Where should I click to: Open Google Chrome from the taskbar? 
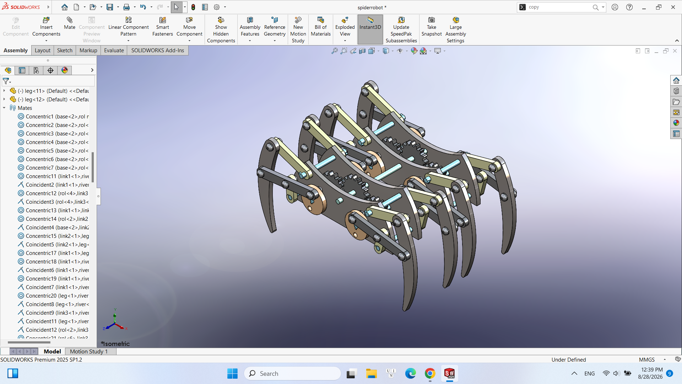(x=430, y=373)
